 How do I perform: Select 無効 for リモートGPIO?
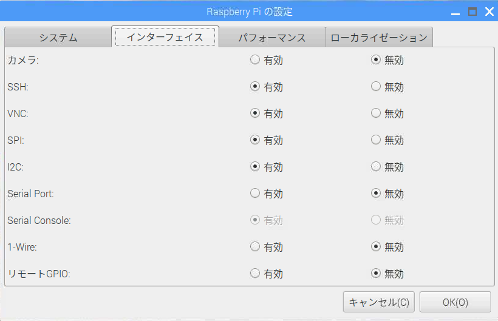click(x=376, y=273)
